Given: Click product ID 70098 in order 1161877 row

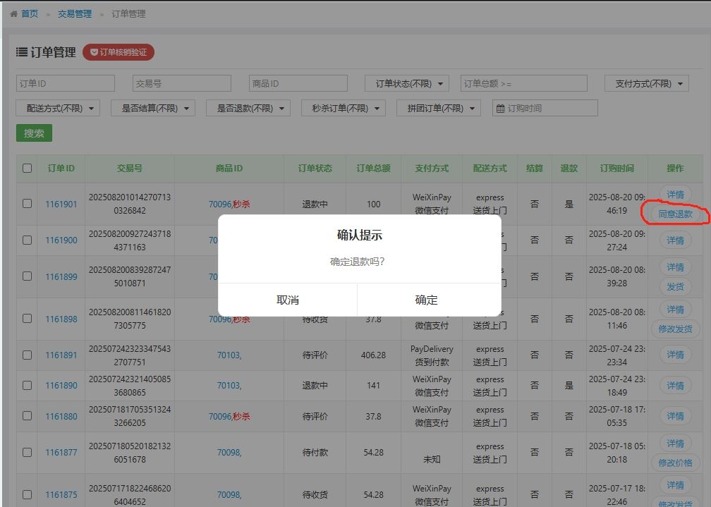Looking at the screenshot, I should (229, 452).
